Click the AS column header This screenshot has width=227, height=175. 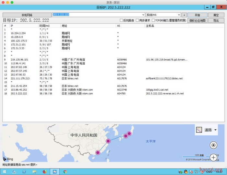point(130,26)
